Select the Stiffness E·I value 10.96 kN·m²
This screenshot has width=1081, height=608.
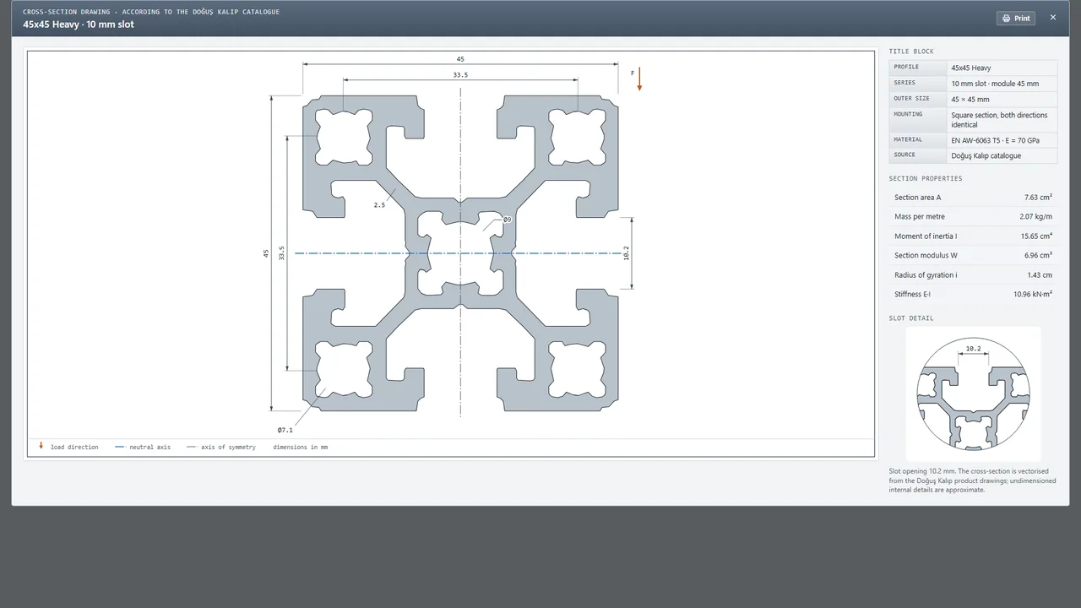(1033, 294)
